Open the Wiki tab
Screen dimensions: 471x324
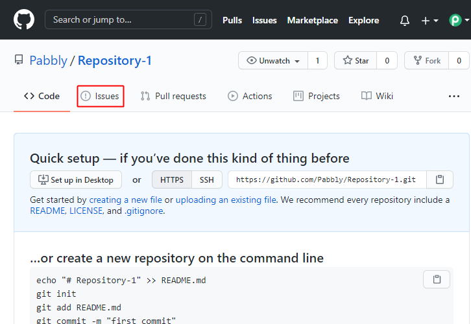pyautogui.click(x=377, y=96)
